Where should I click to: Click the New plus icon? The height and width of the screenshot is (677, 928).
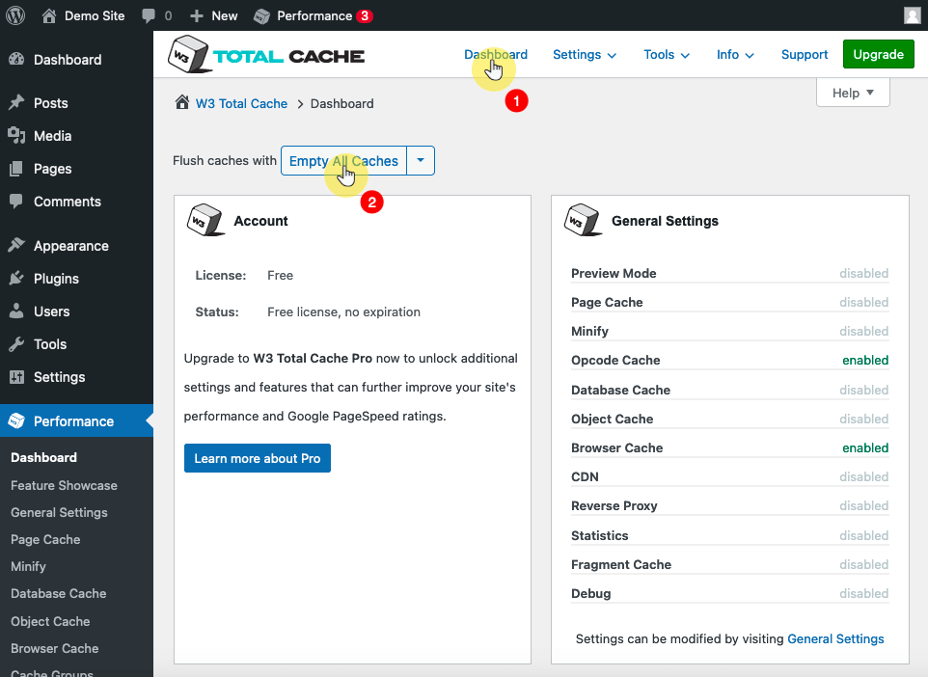[197, 16]
